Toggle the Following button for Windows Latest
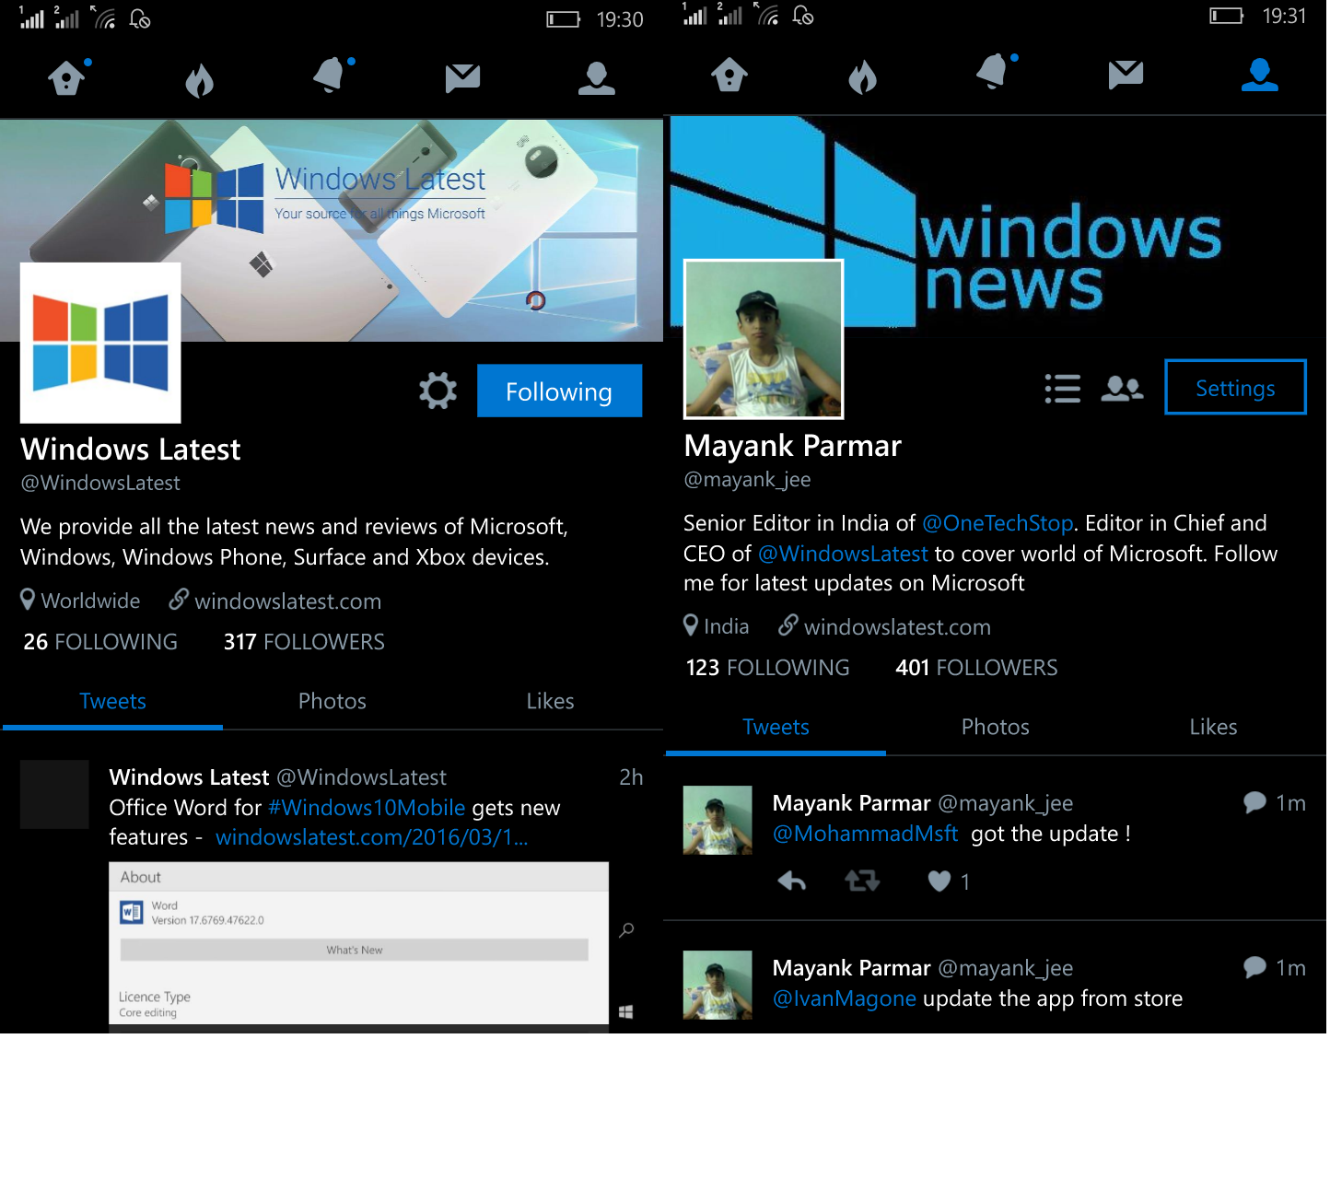The height and width of the screenshot is (1179, 1330). pos(559,391)
